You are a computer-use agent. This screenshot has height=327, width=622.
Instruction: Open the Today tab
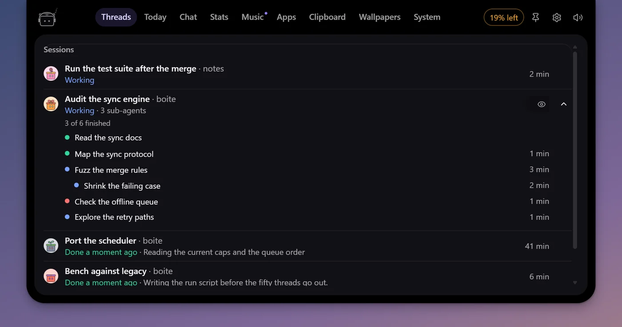pos(155,17)
